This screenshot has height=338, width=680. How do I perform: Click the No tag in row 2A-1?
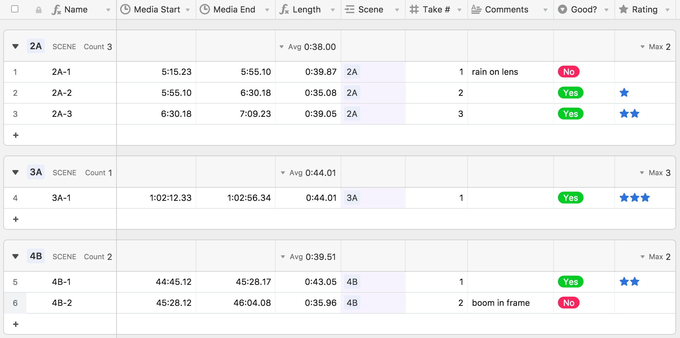point(569,72)
